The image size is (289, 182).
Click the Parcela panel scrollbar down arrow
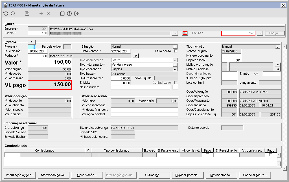point(284,168)
